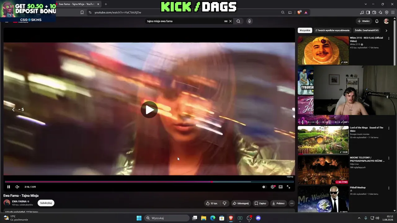Toggle the browser sidebar panel icon
Viewport: 397px width, 223px height.
click(368, 12)
